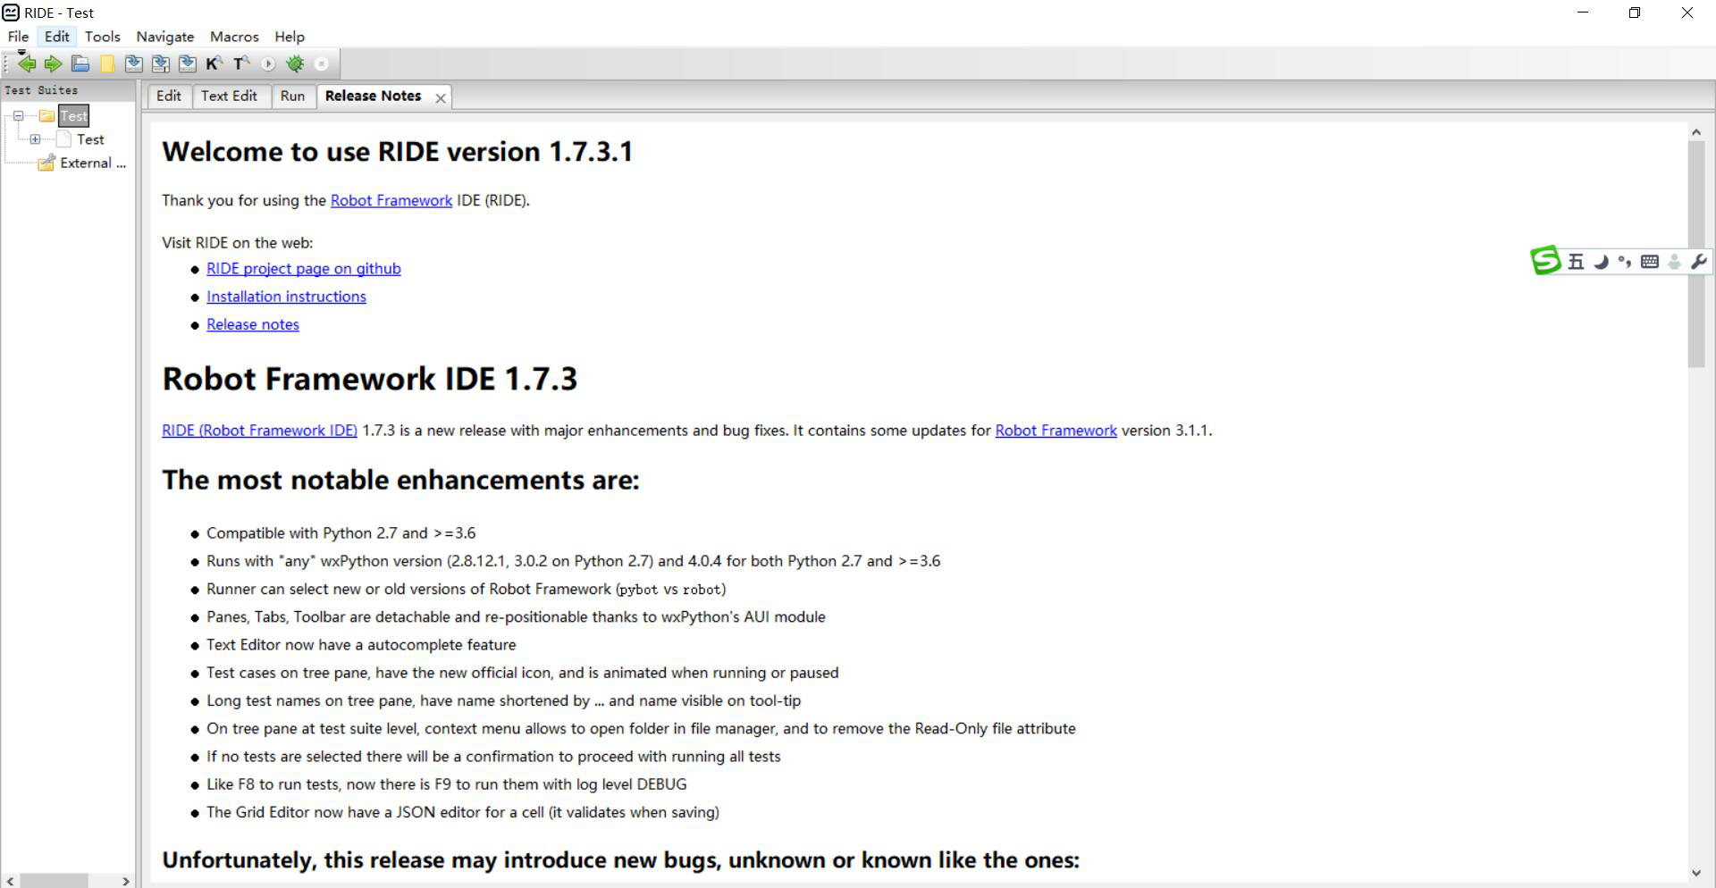The height and width of the screenshot is (888, 1716).
Task: Click the 'Welcome to use RIDE version 1.7.3.1' heading
Action: coord(398,152)
